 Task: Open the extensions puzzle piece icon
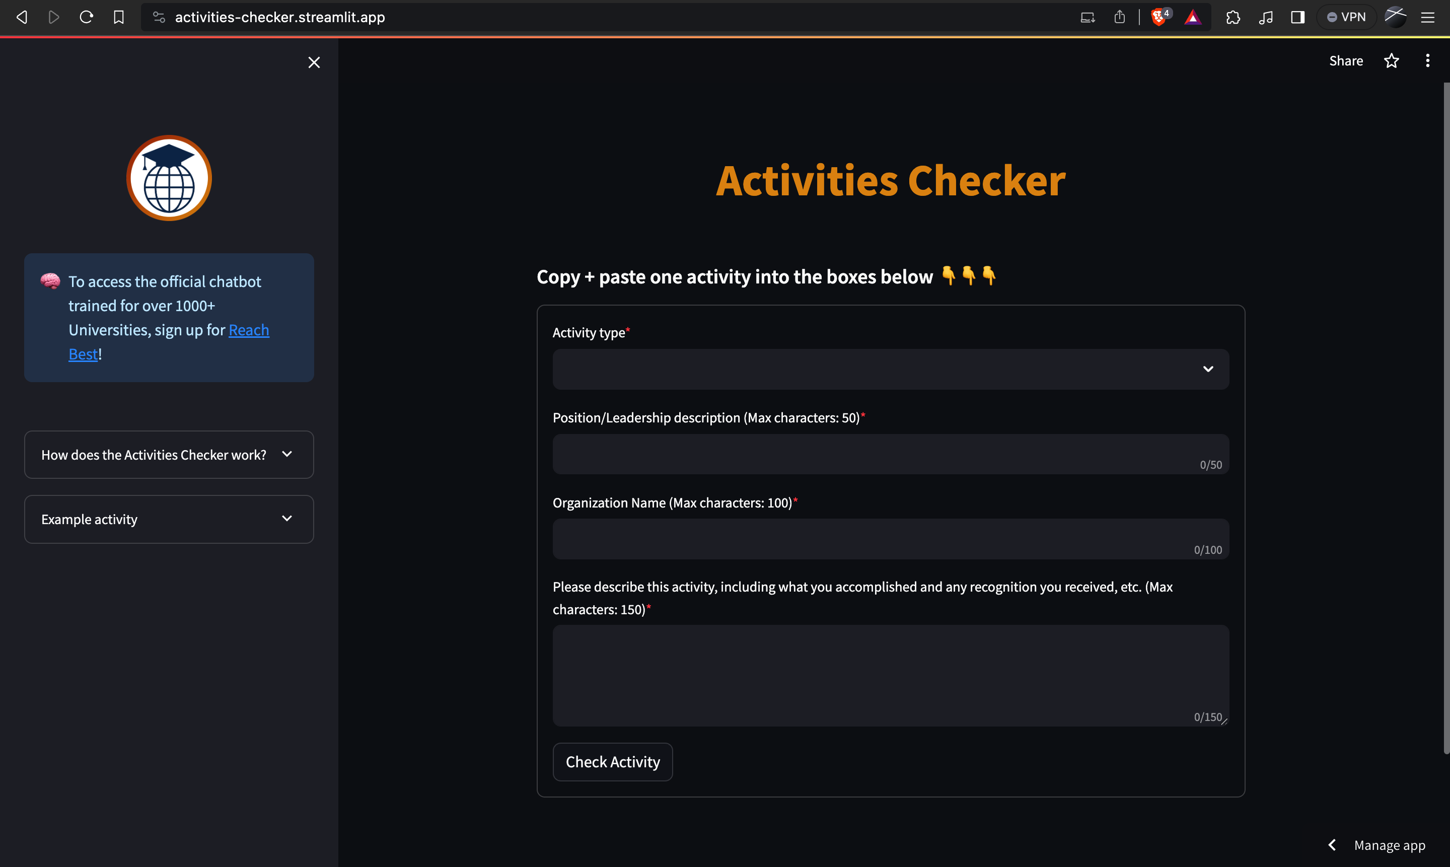point(1232,17)
